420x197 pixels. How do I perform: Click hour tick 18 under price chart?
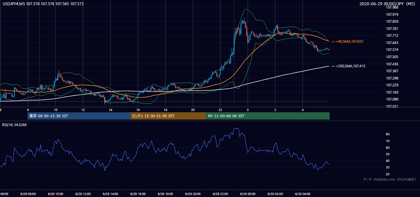[x=165, y=110]
